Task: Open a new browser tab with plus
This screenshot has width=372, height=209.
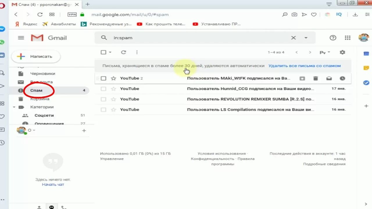Action: coord(87,4)
